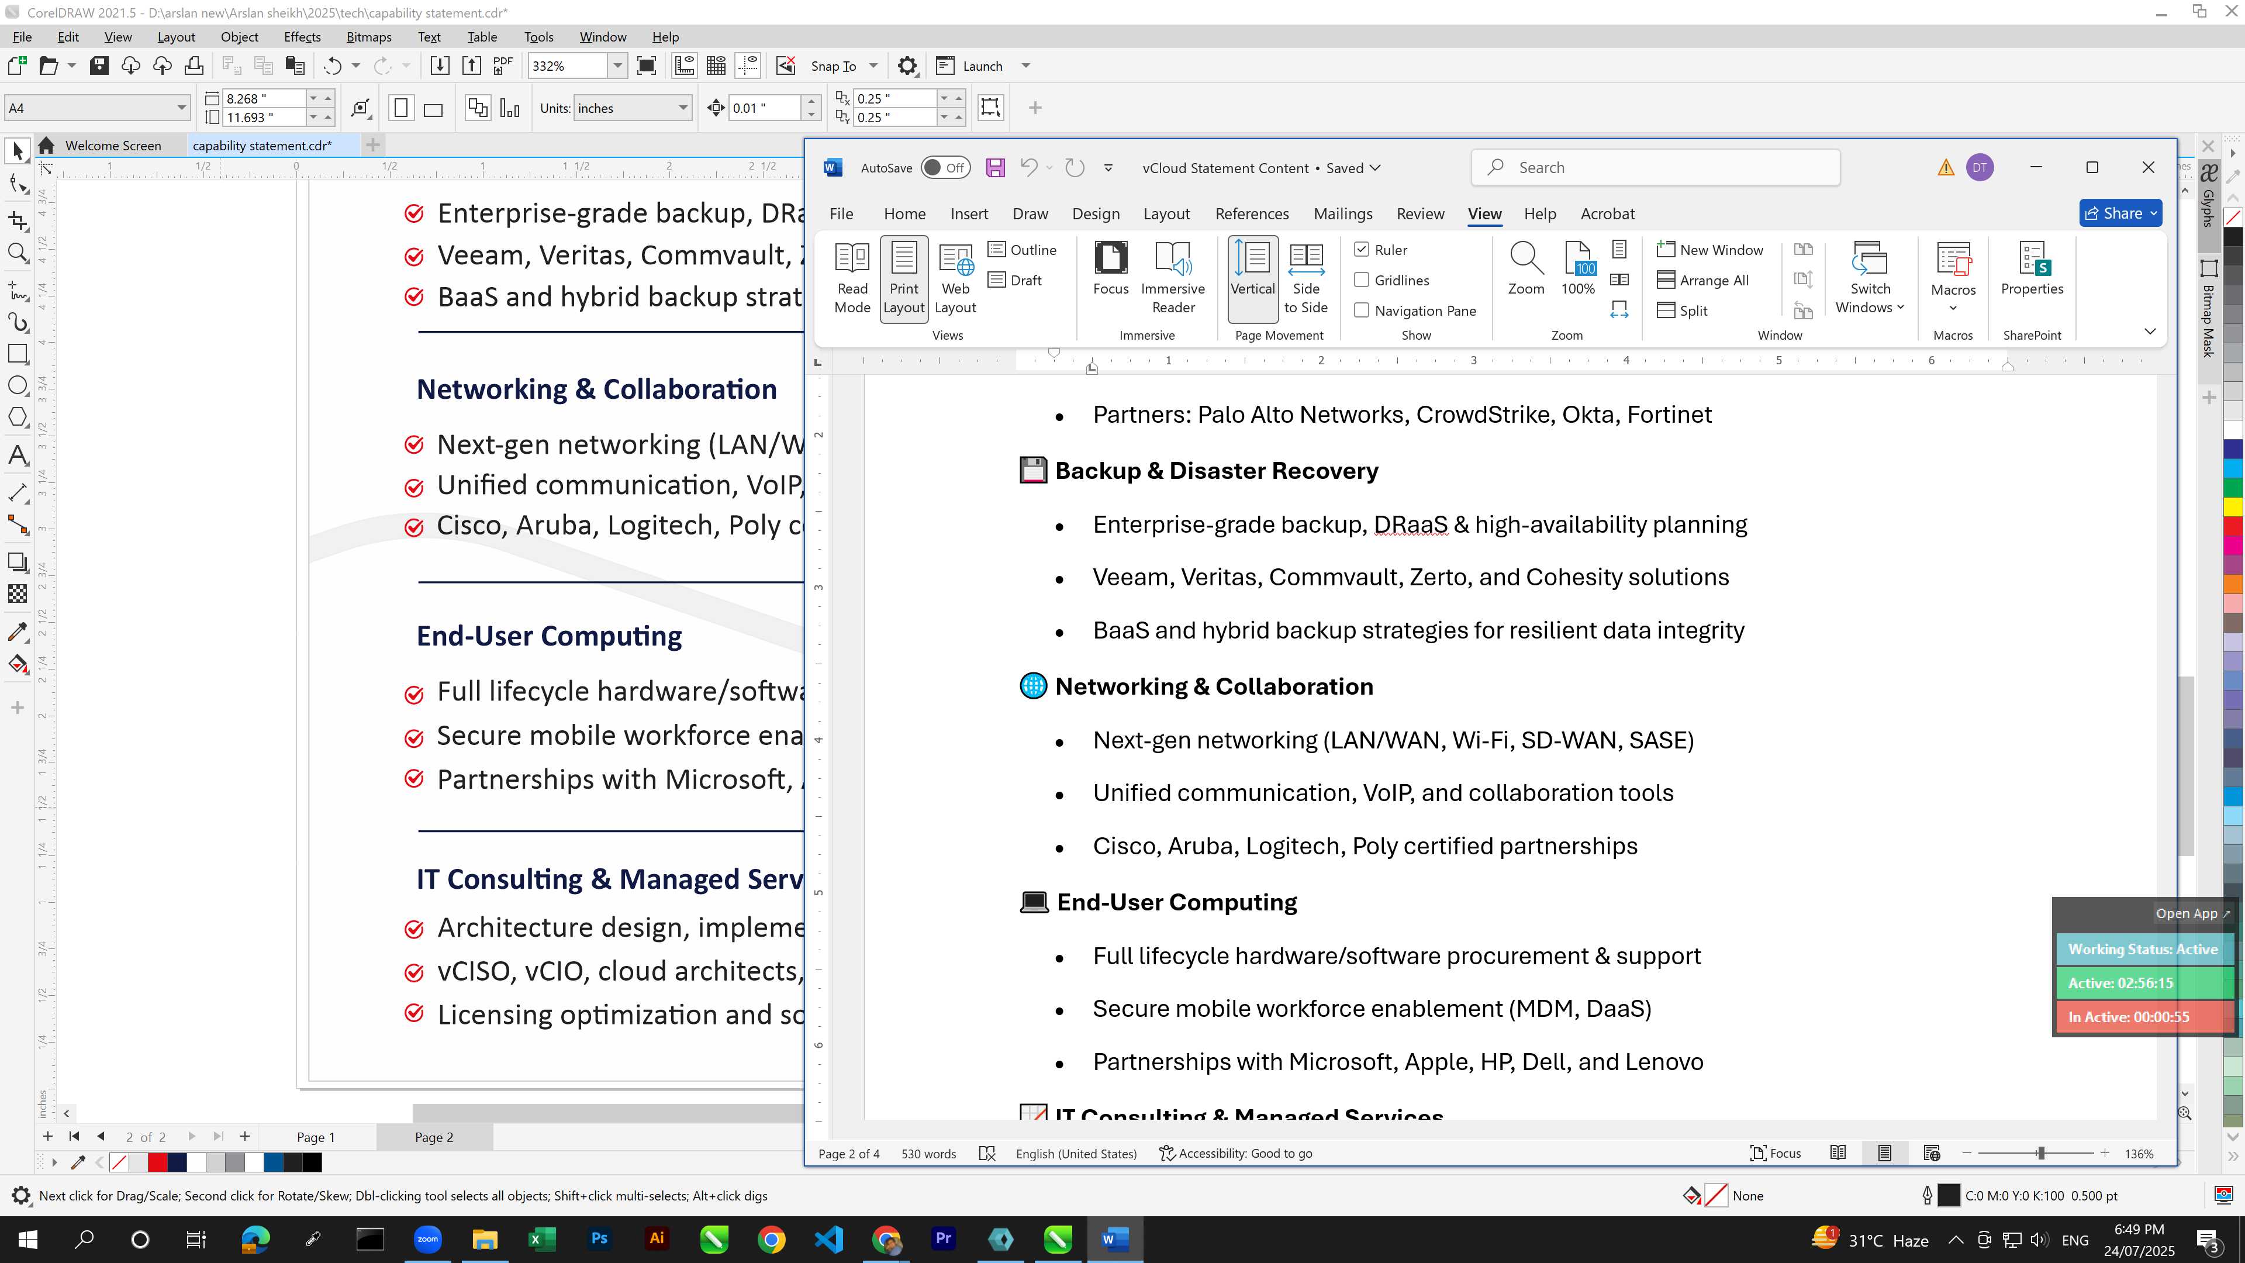Open CorelDRAW Effects menu

(x=302, y=37)
